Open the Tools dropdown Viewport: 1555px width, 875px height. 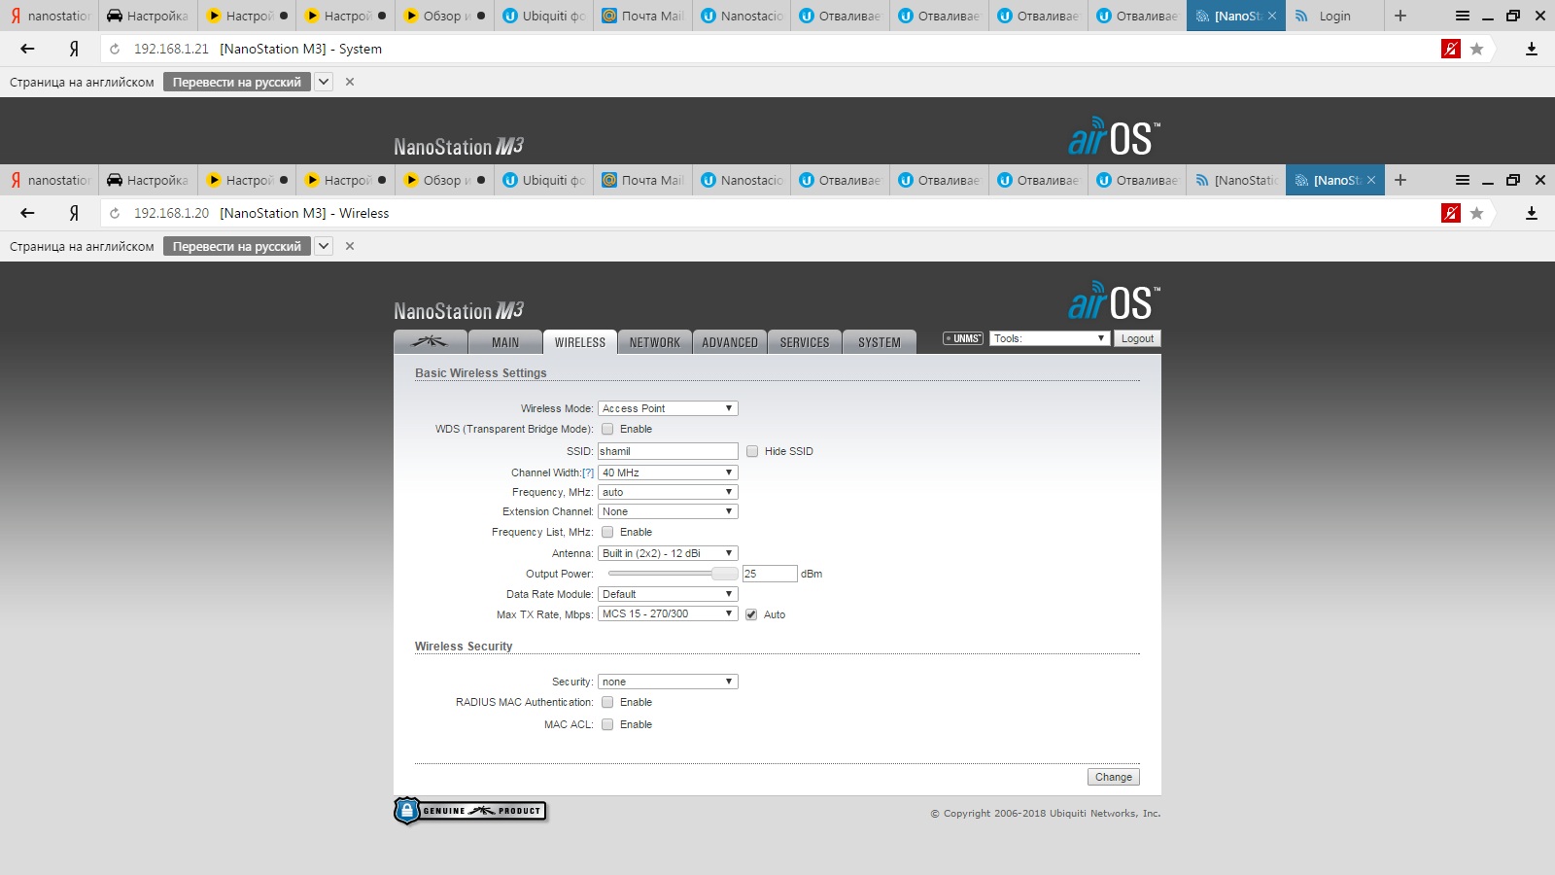[1050, 338]
